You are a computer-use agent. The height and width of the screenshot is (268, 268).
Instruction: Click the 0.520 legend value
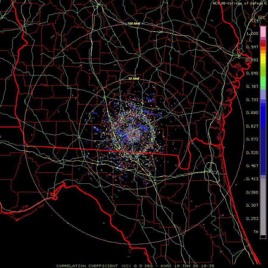tap(252, 153)
